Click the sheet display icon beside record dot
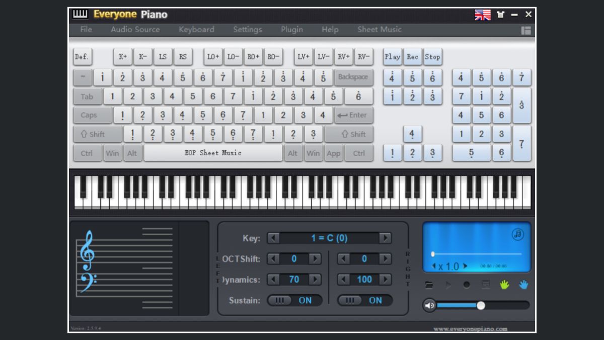 click(x=486, y=285)
